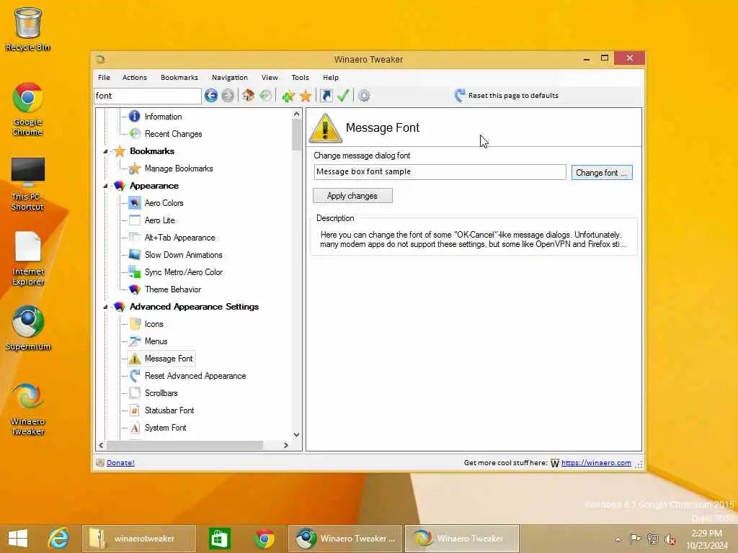Open the Donate! link

pyautogui.click(x=120, y=463)
